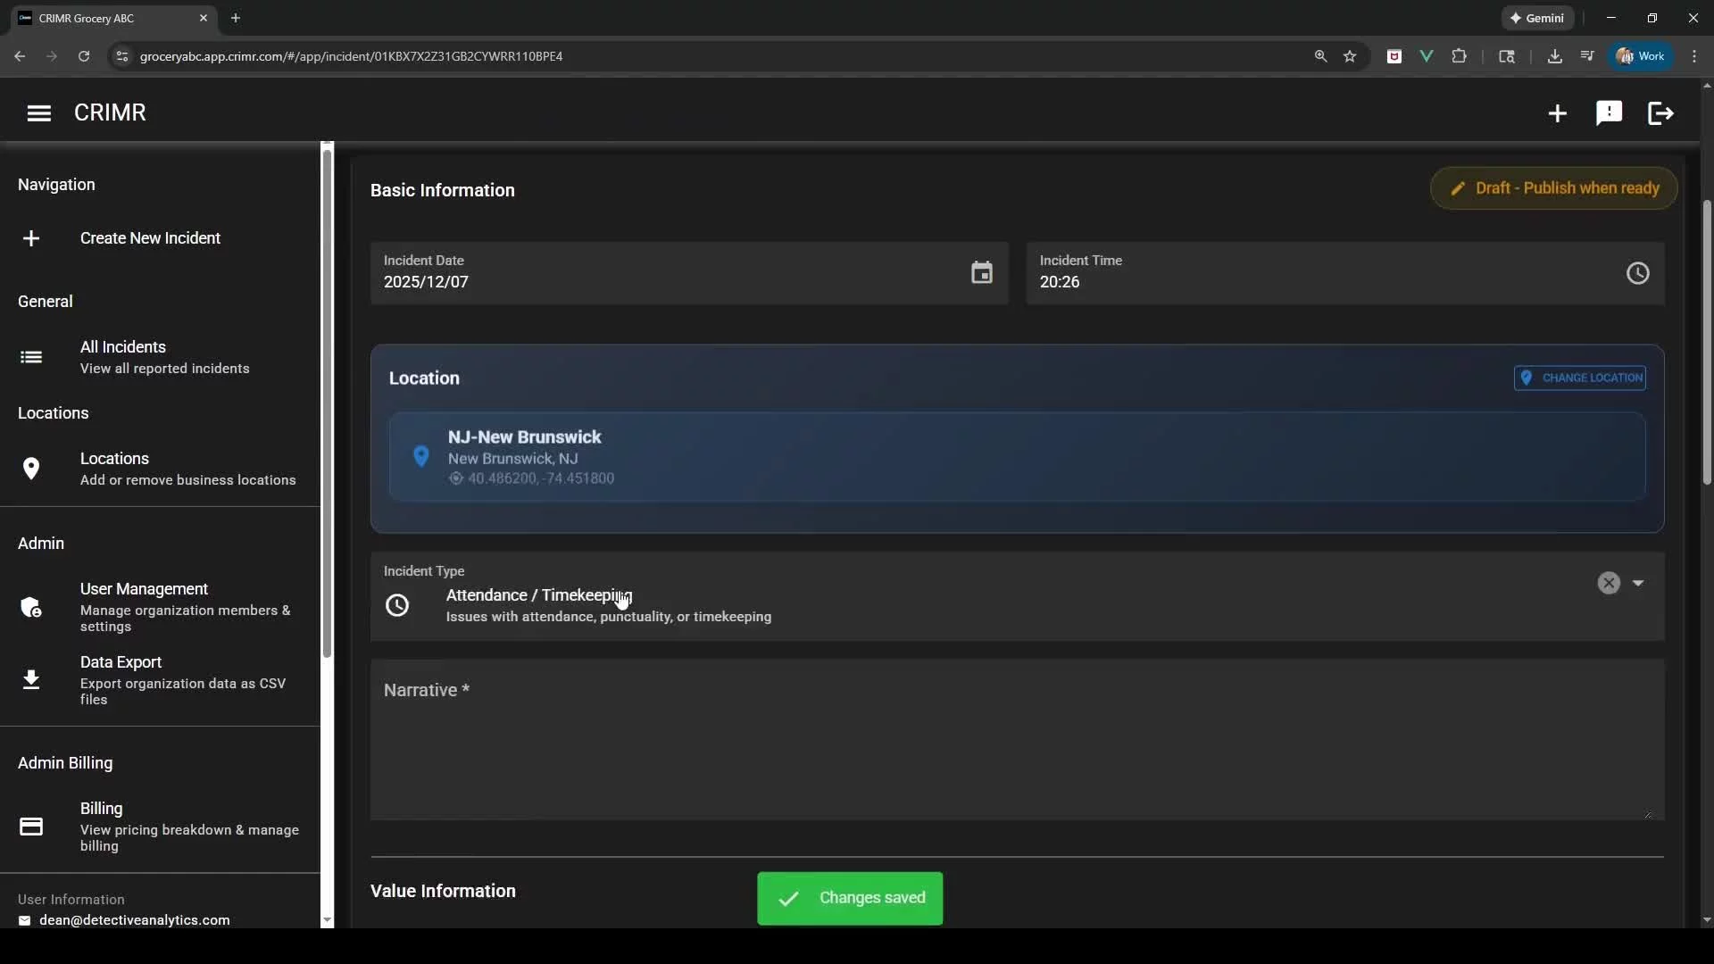The width and height of the screenshot is (1714, 964).
Task: Open browser extensions puzzle icon
Action: coord(1459,56)
